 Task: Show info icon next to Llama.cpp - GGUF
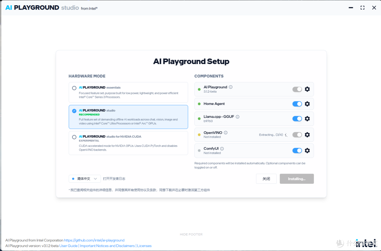[x=238, y=117]
